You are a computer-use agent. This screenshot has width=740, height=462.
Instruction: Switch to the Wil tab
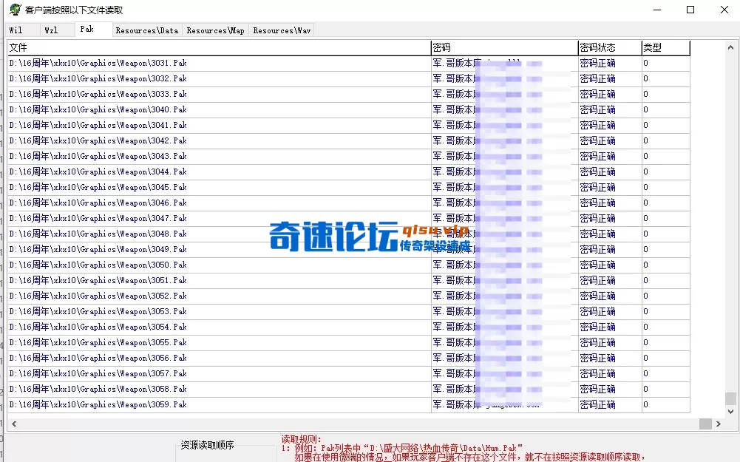[x=16, y=30]
